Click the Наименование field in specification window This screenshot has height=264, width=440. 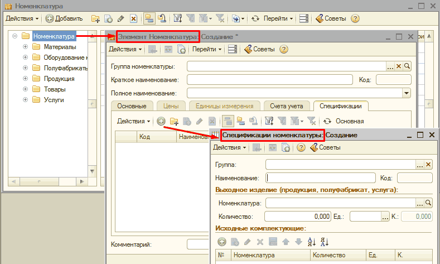tap(321, 178)
